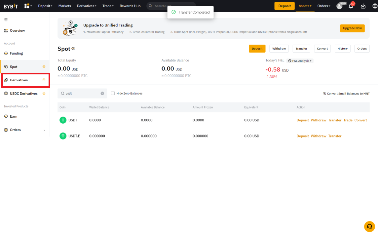
Task: Click the Transfer Completed notification
Action: click(190, 12)
